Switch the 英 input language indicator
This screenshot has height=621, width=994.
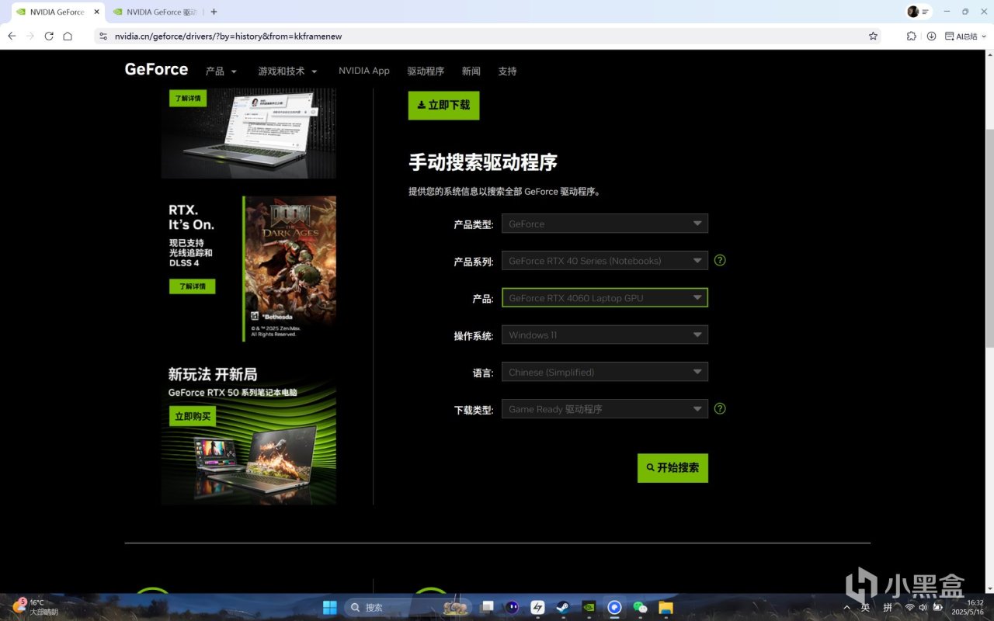point(865,607)
